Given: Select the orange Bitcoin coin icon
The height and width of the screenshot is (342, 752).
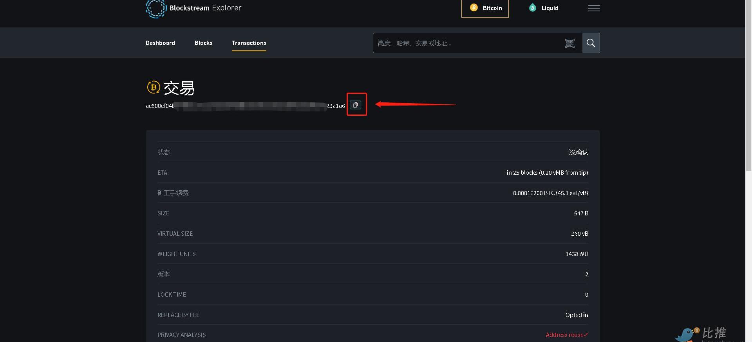Looking at the screenshot, I should [x=474, y=8].
